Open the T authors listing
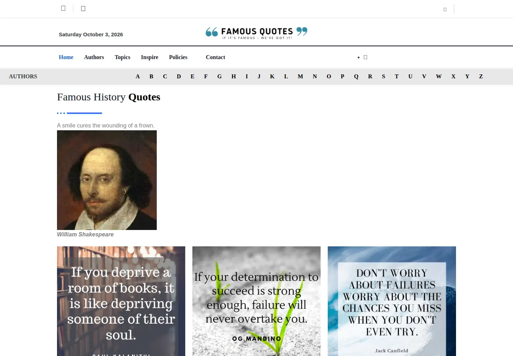 click(x=397, y=77)
